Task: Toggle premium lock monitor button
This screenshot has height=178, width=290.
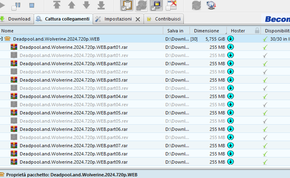Action: (156, 6)
